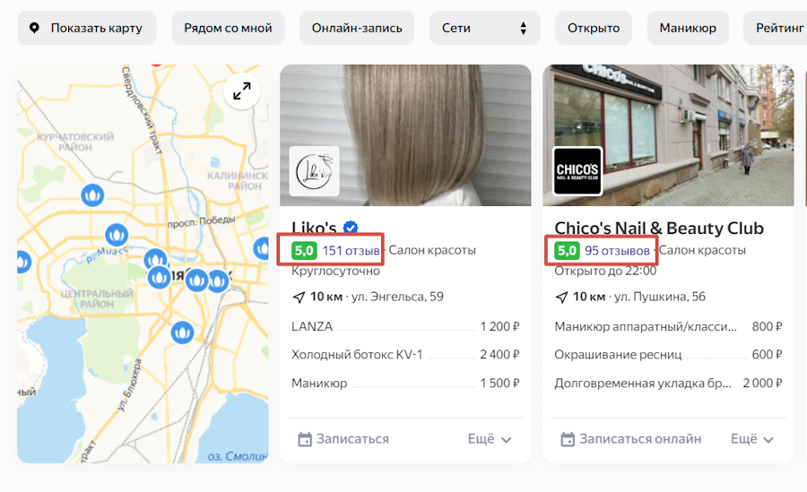
Task: Open the Chico's storefront photo
Action: click(668, 134)
